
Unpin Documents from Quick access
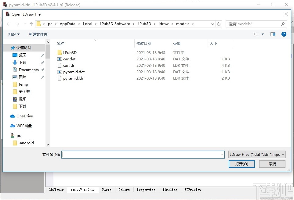tap(42, 70)
